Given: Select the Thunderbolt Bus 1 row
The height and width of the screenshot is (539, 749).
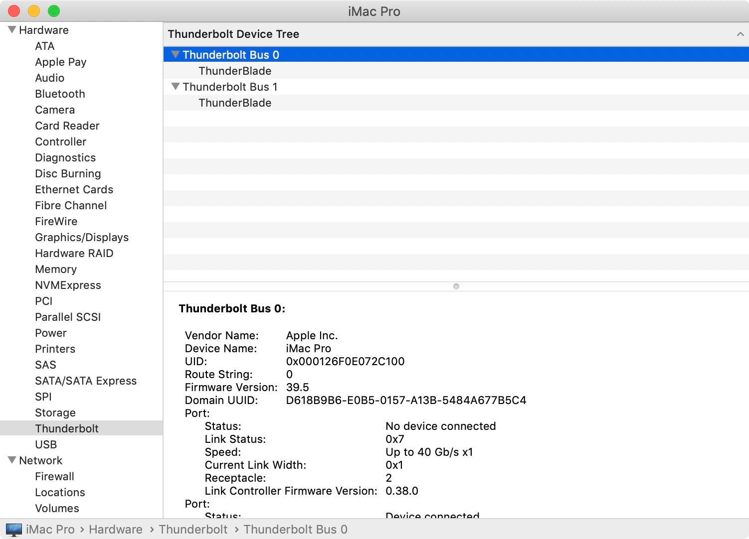Looking at the screenshot, I should coord(456,87).
